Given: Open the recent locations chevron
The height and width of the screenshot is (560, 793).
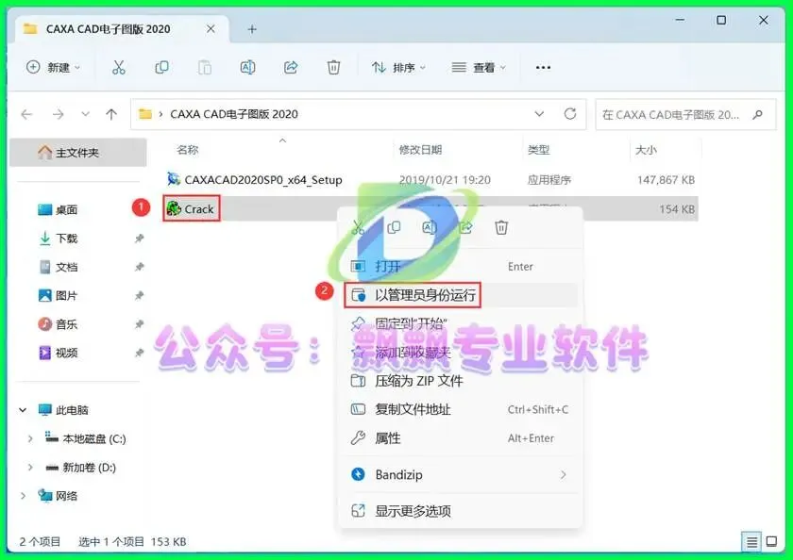Looking at the screenshot, I should (86, 114).
